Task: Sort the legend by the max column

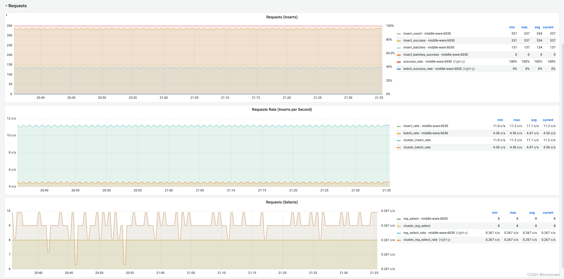Action: coord(524,27)
